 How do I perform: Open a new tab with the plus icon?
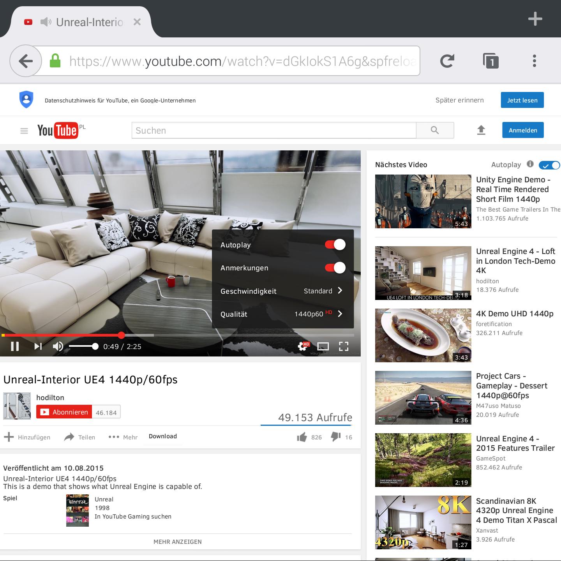click(x=535, y=19)
